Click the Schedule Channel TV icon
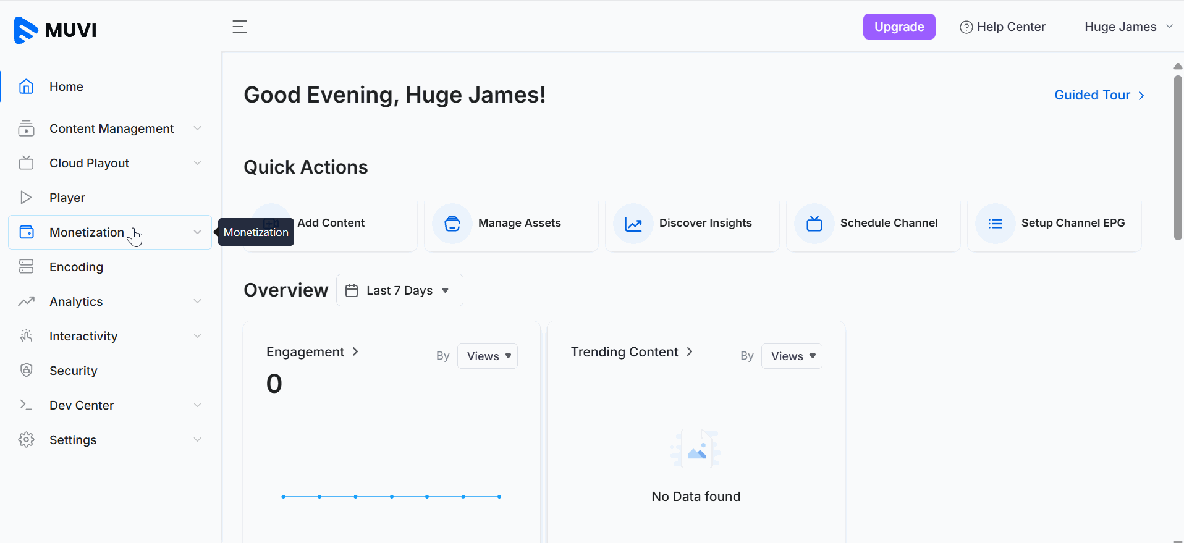 (814, 224)
